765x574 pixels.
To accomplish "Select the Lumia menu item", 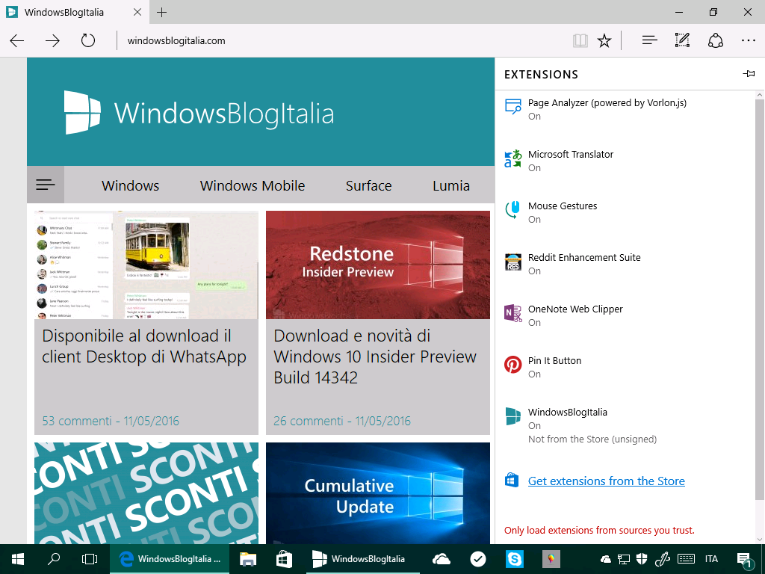I will pos(451,186).
